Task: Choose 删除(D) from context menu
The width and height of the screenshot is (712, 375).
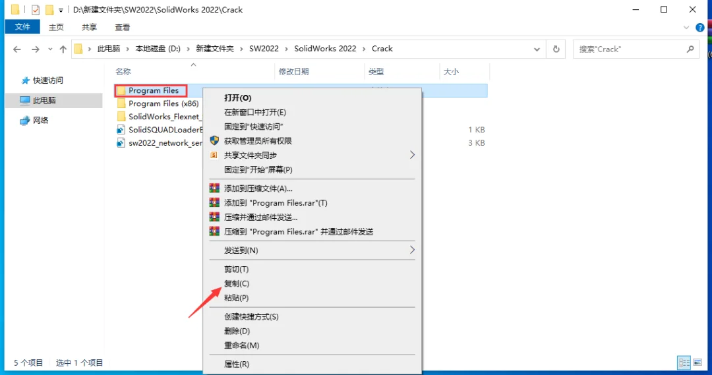Action: pyautogui.click(x=312, y=331)
